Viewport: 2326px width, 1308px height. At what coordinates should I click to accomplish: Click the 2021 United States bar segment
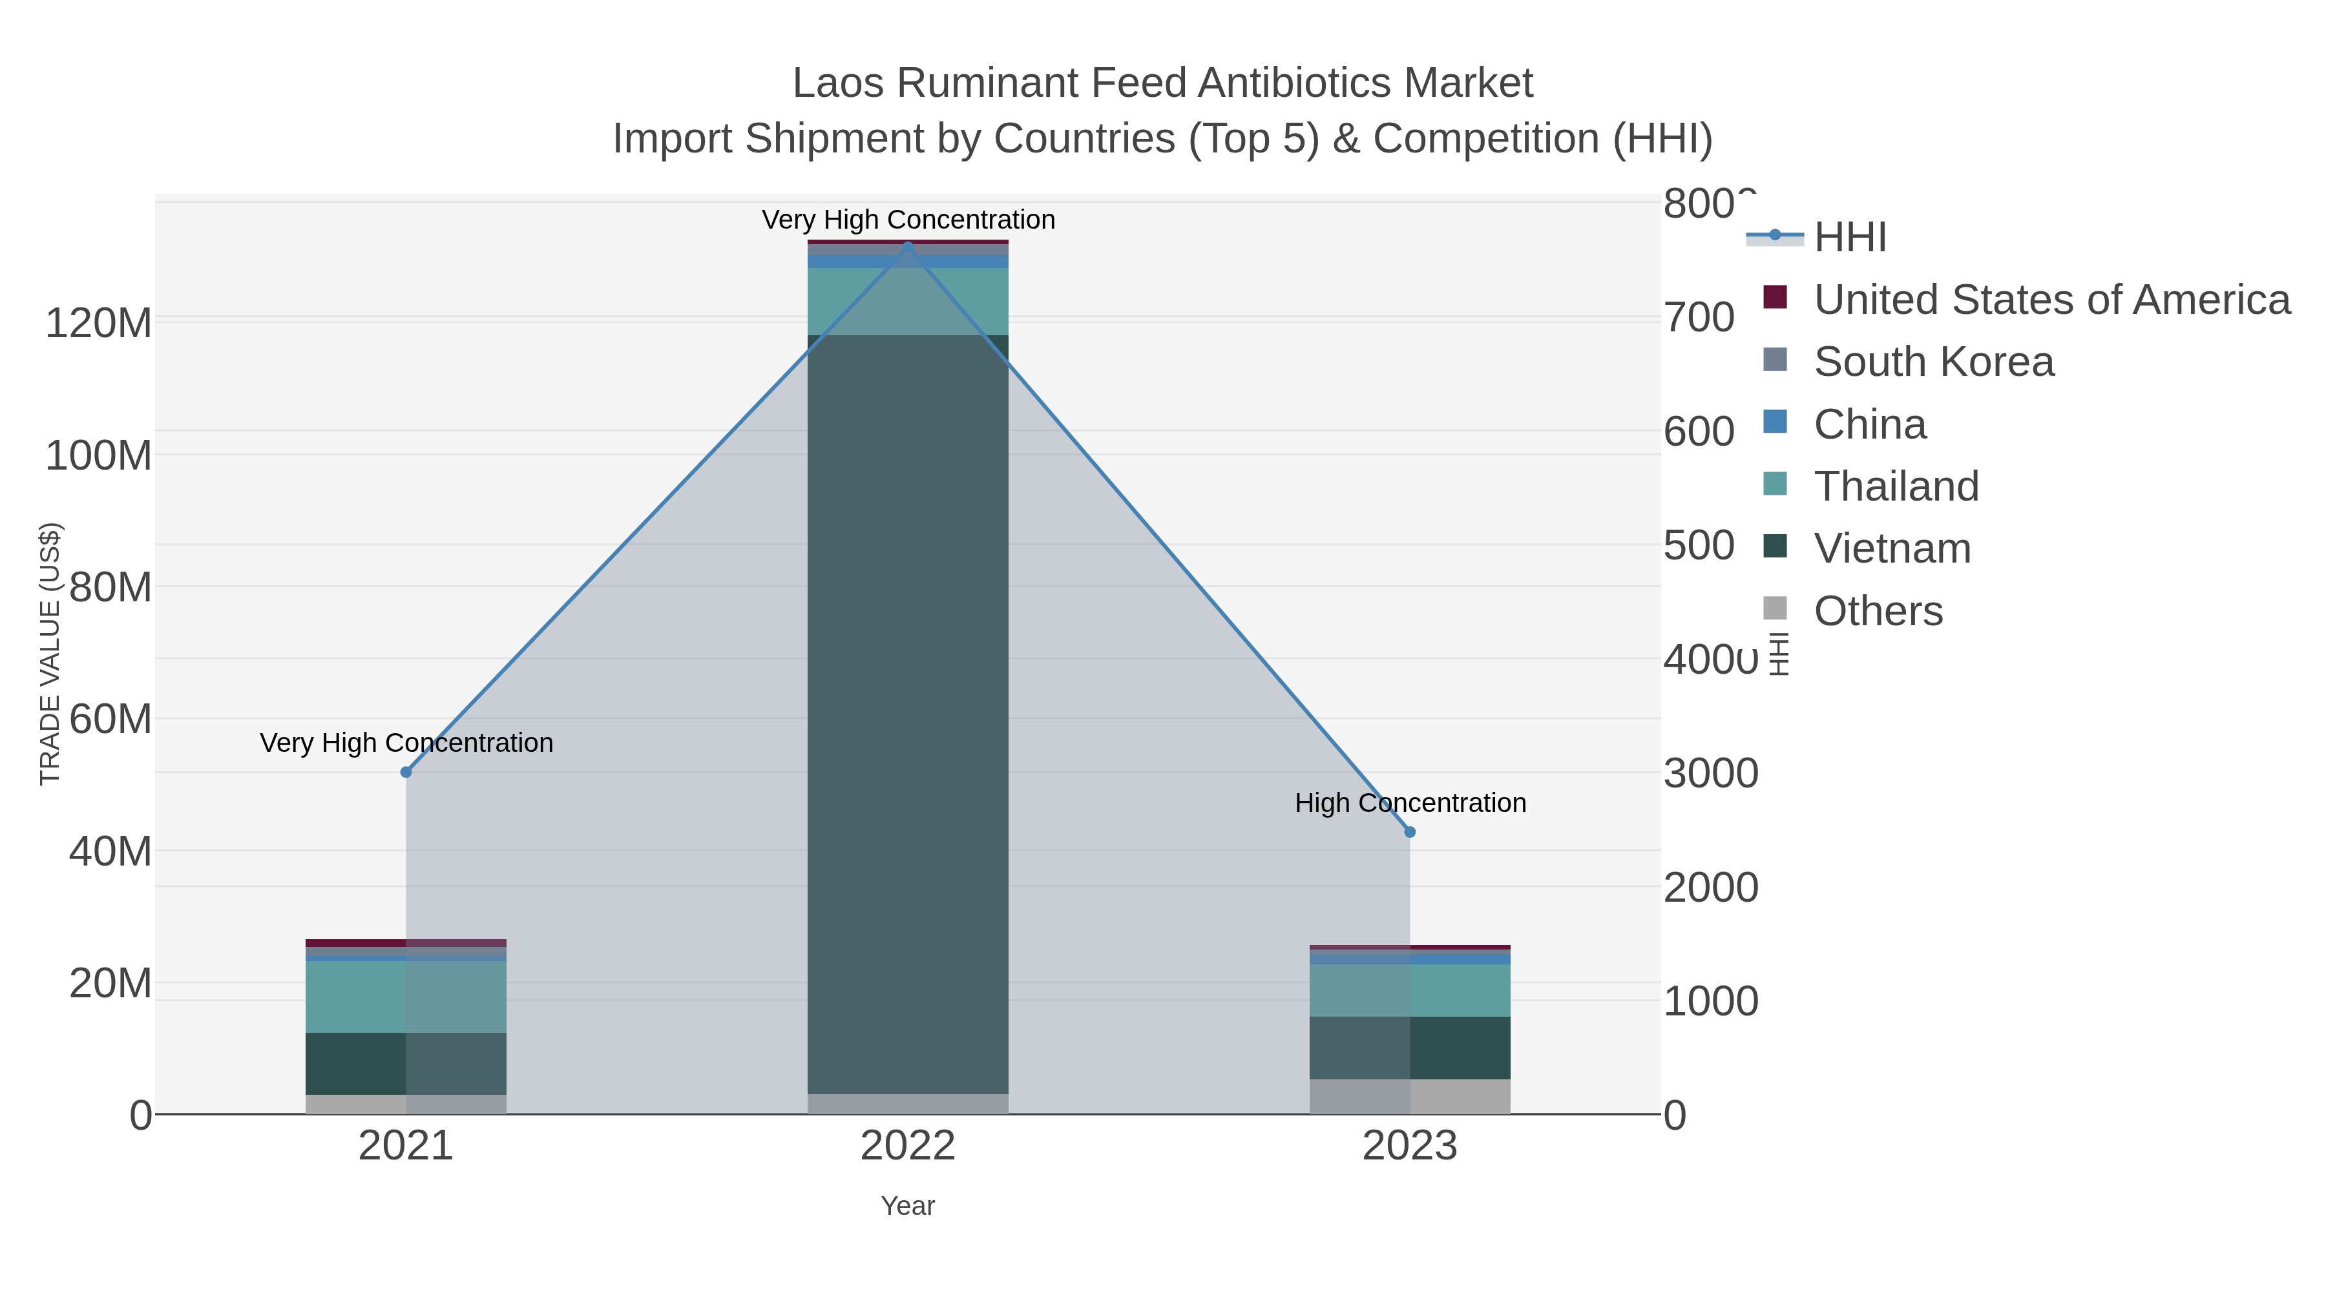[406, 943]
